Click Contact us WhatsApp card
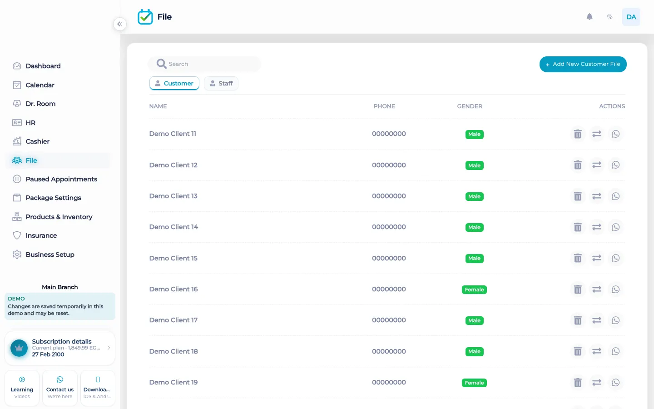Viewport: 654px width, 409px height. [60, 388]
